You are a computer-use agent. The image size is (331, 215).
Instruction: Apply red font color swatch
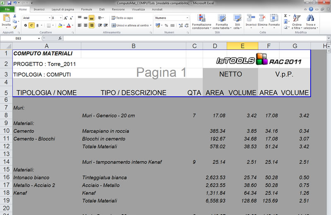pyautogui.click(x=69, y=25)
